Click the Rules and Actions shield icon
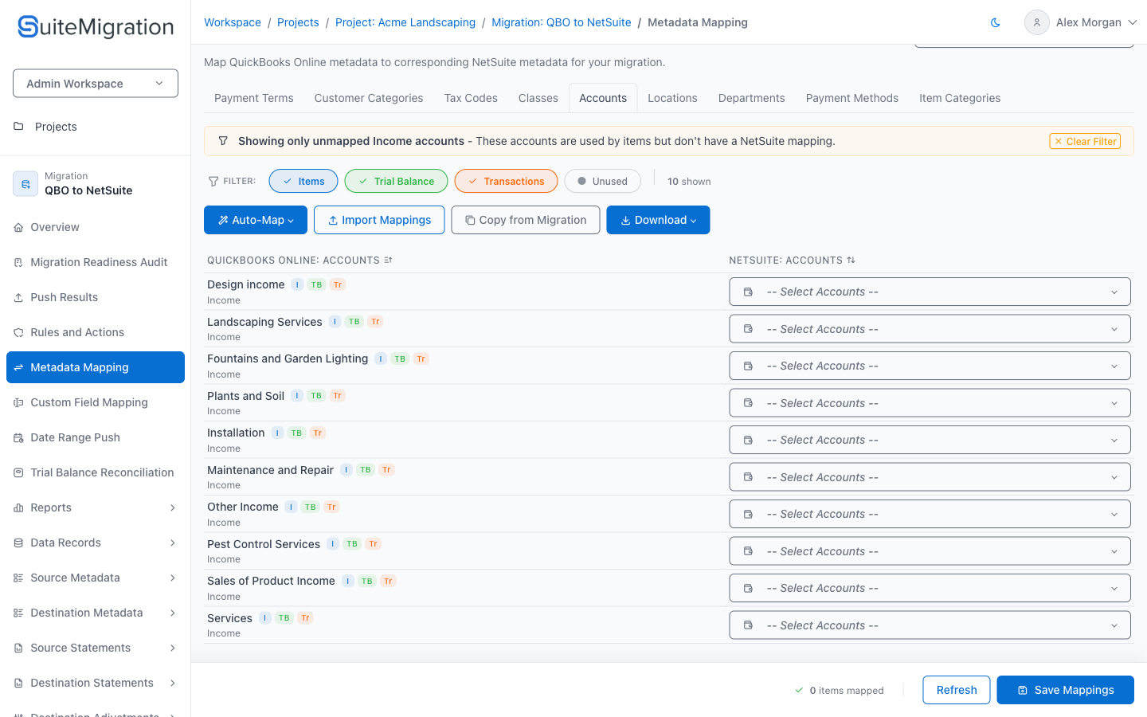 pos(18,332)
